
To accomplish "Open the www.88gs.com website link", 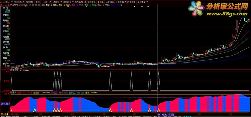I will (x=227, y=14).
